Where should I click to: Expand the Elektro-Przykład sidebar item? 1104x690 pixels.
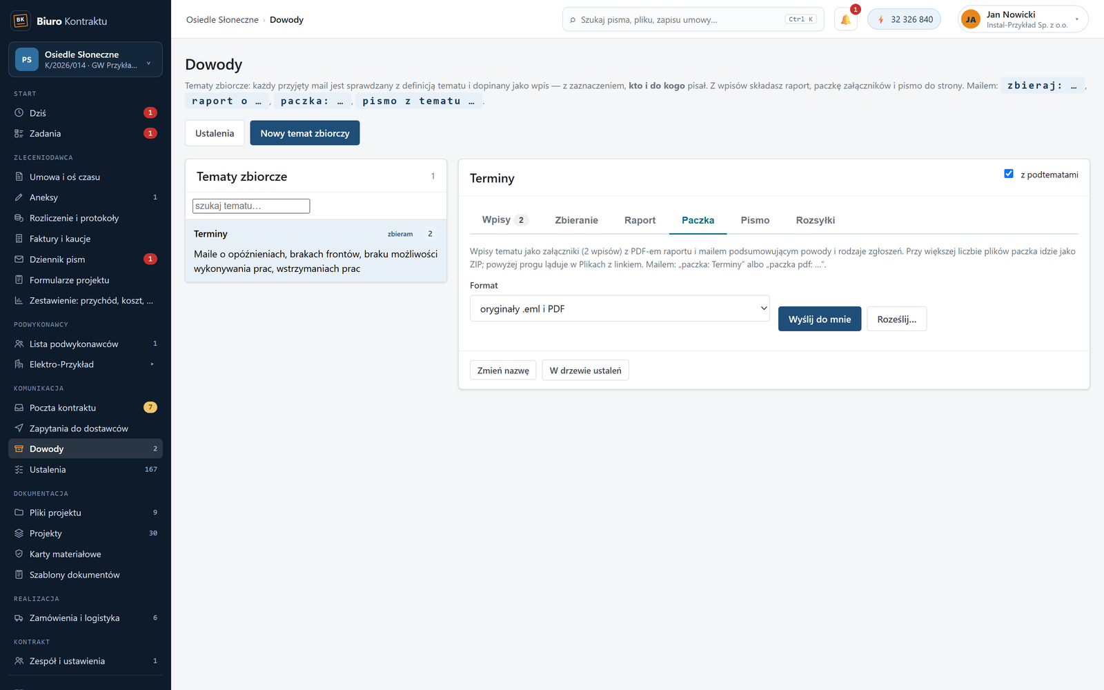(x=86, y=364)
